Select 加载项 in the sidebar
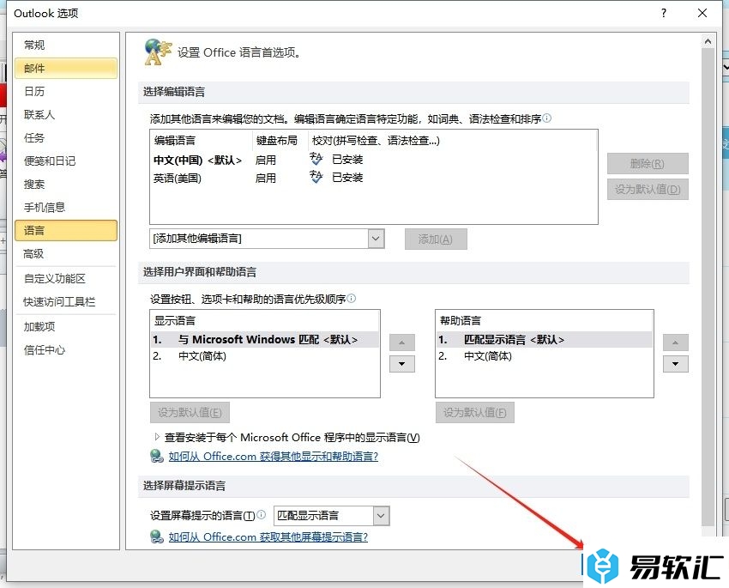 click(x=65, y=327)
